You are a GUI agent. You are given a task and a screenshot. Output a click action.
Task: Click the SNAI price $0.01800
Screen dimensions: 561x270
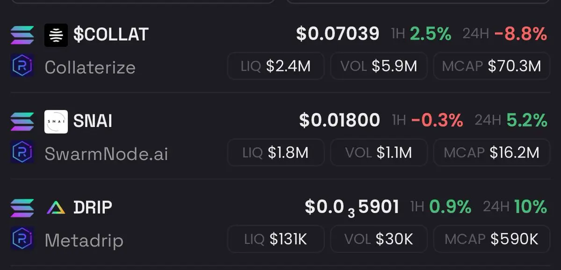340,120
